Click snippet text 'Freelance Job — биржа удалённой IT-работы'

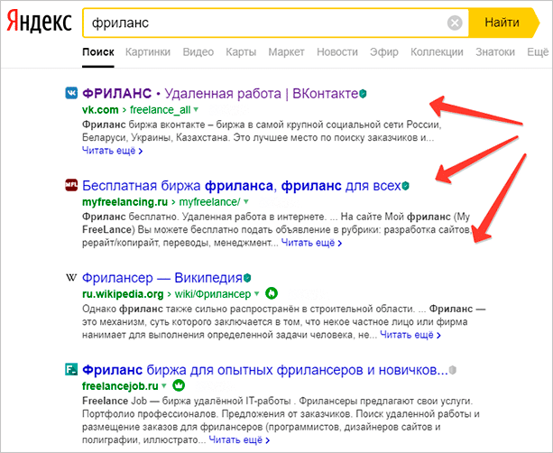(186, 401)
